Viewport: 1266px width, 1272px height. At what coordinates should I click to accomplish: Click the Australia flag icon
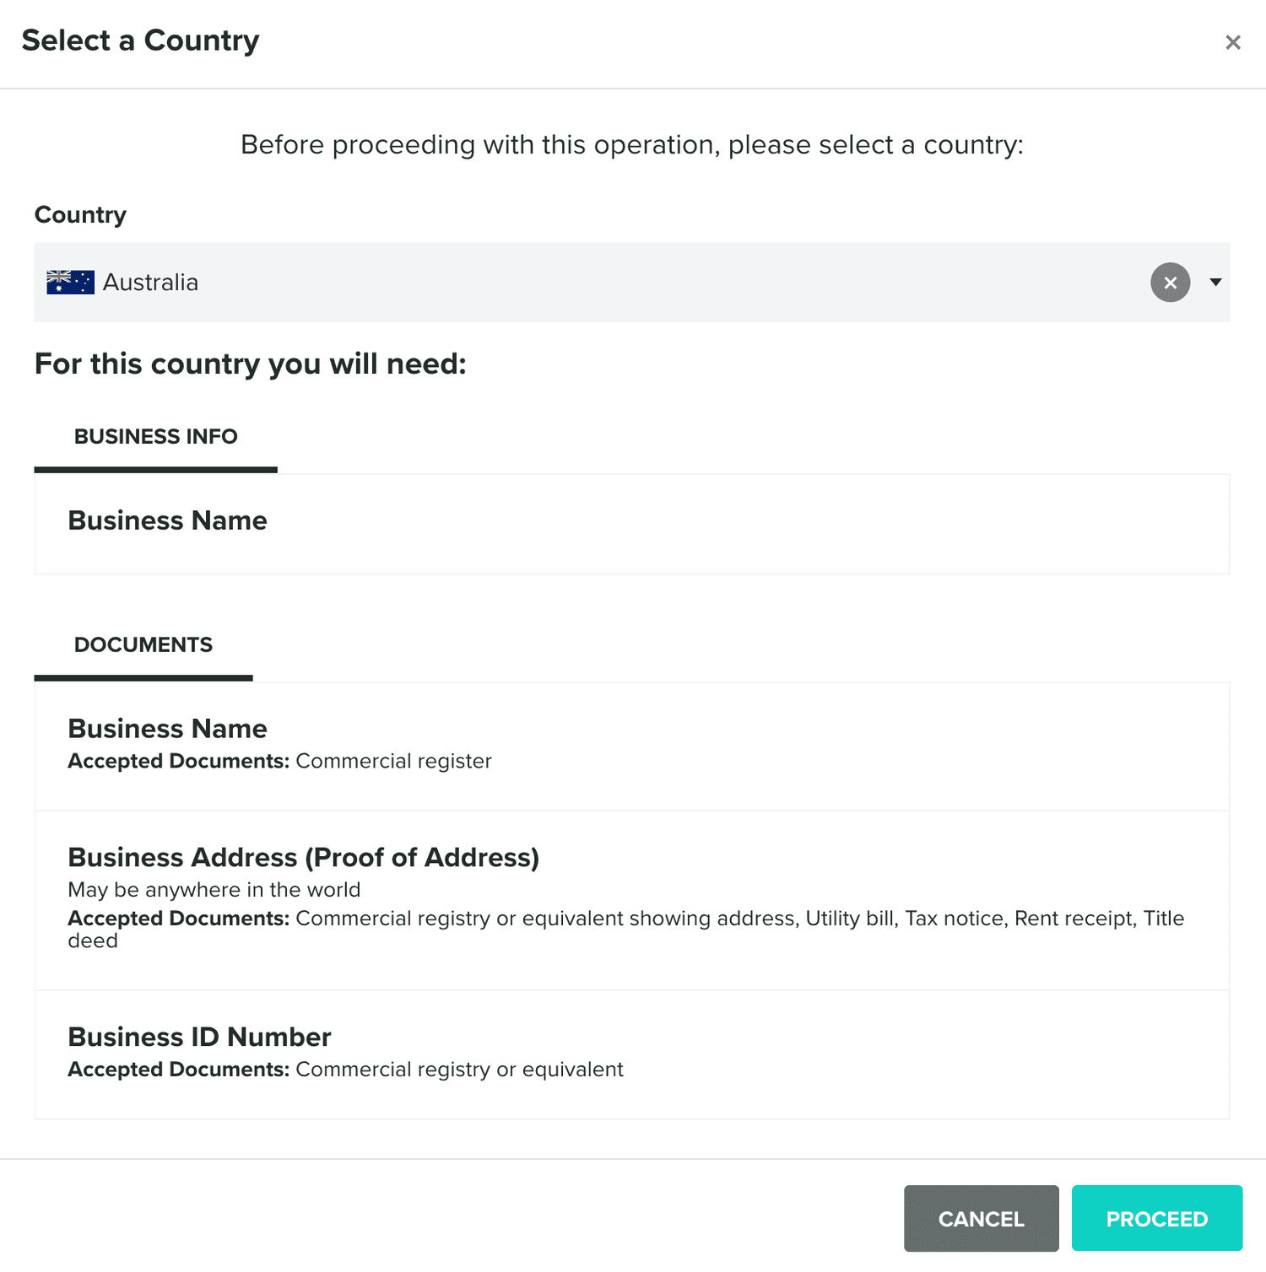[70, 283]
